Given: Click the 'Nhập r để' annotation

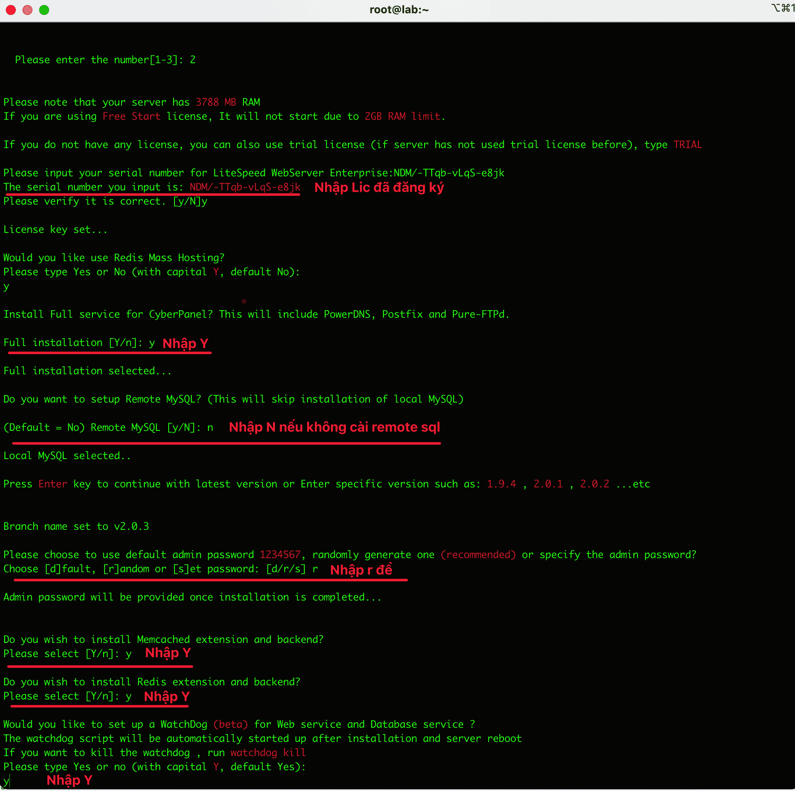Looking at the screenshot, I should point(361,570).
